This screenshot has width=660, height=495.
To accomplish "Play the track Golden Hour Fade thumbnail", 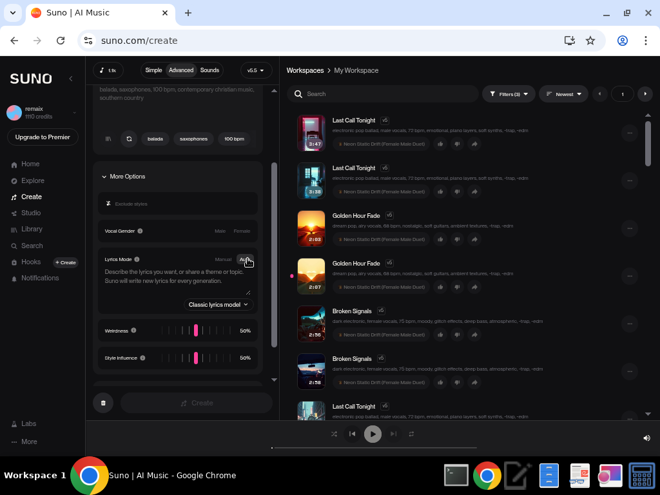I will click(311, 228).
